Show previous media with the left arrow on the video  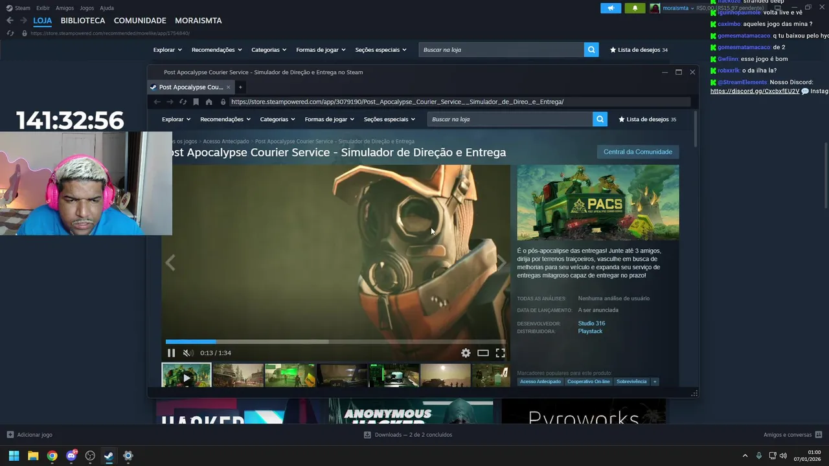pos(171,262)
